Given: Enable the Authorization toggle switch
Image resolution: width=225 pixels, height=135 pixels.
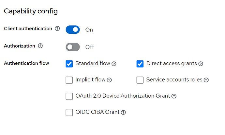Looking at the screenshot, I should 73,47.
